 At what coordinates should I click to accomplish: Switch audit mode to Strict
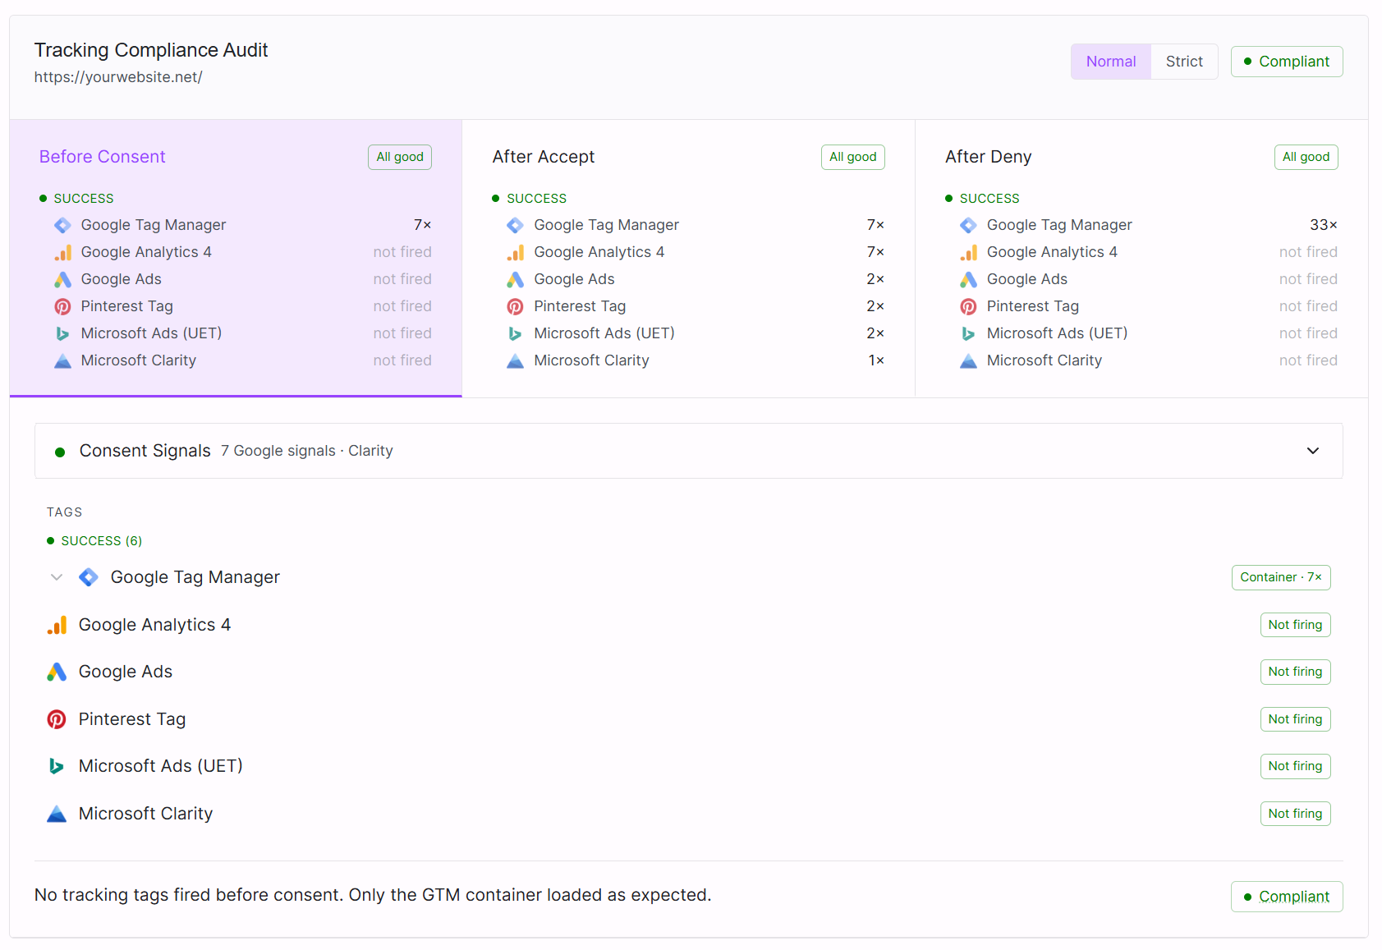[x=1184, y=62]
